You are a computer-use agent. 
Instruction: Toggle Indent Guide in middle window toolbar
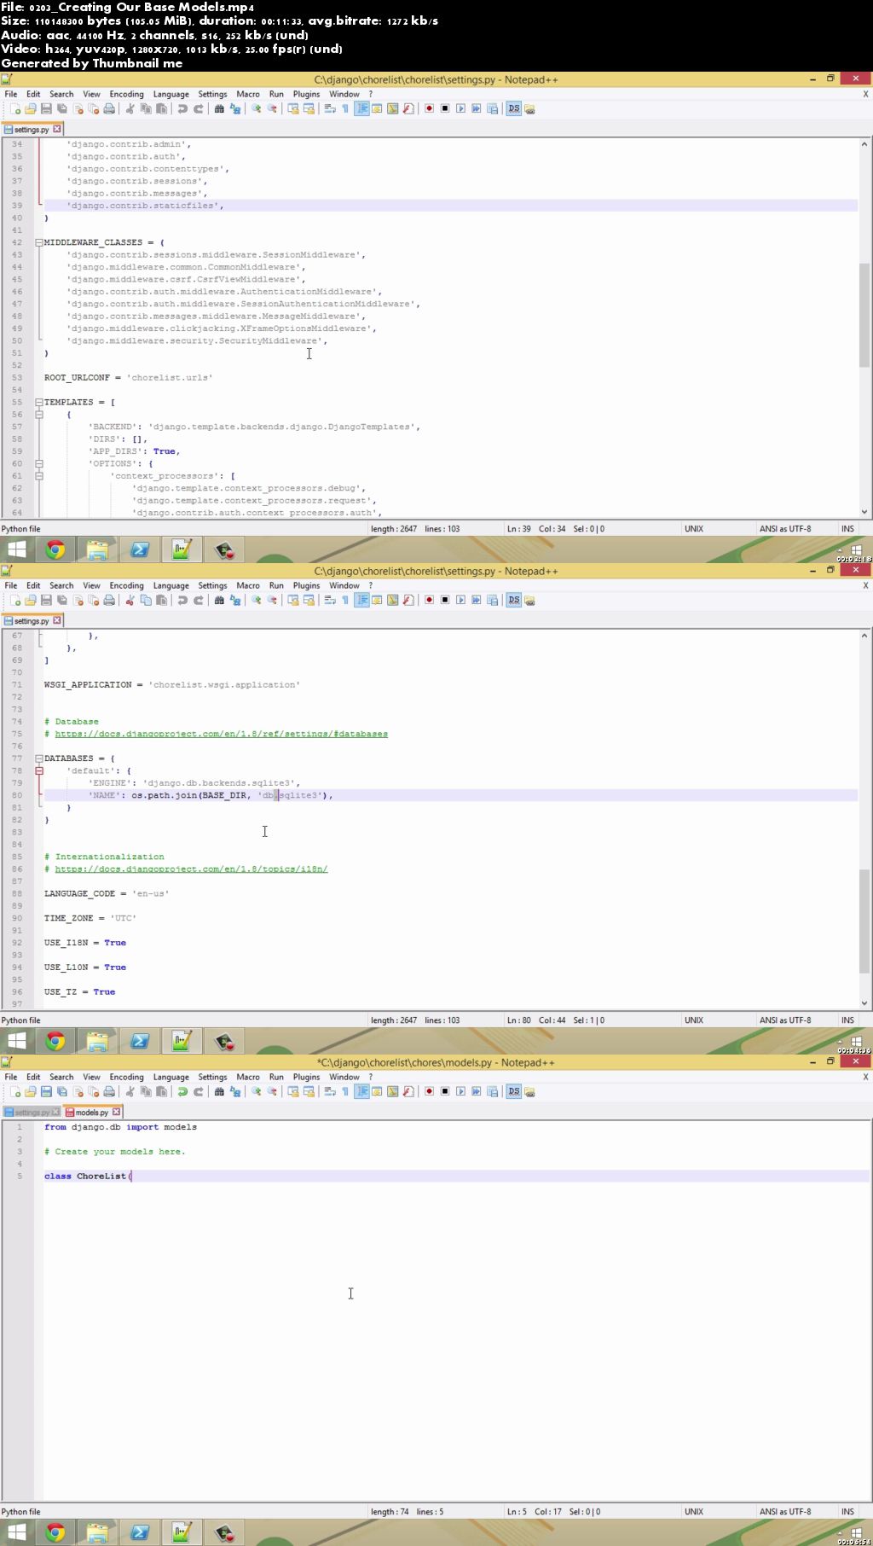coord(361,601)
